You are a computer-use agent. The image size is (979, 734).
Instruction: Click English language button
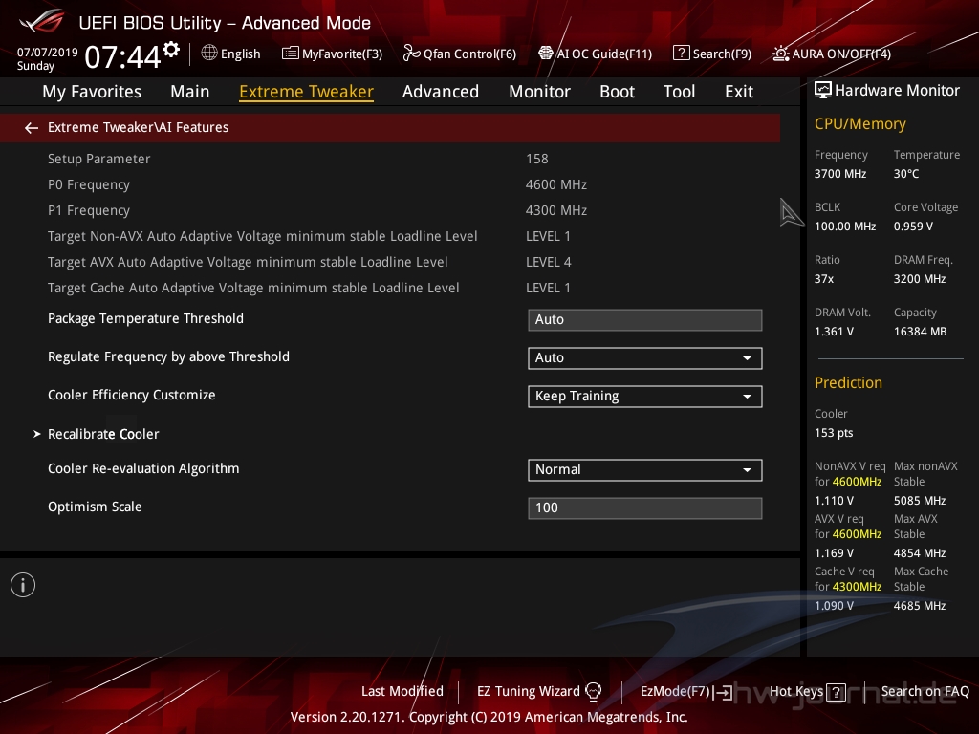coord(240,54)
